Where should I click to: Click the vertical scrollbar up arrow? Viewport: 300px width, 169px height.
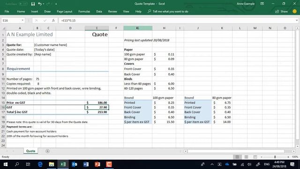(298, 28)
